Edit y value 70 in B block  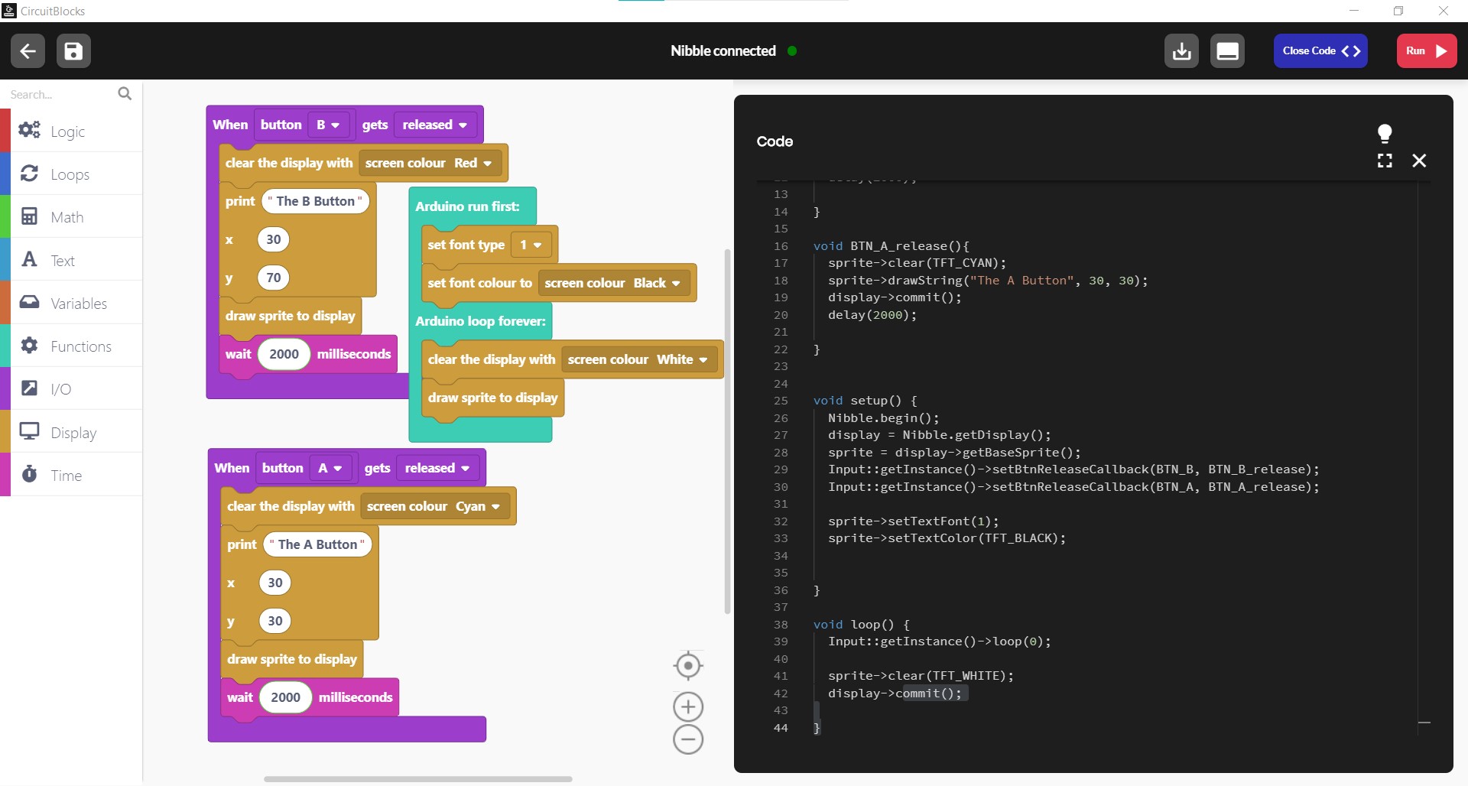tap(274, 278)
